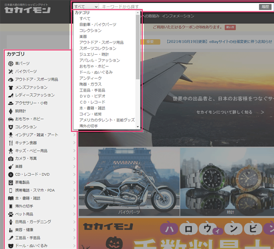This screenshot has width=274, height=249.
Task: Click the 携帯電話・スマホ・PDA phone icon
Action: pos(10,190)
